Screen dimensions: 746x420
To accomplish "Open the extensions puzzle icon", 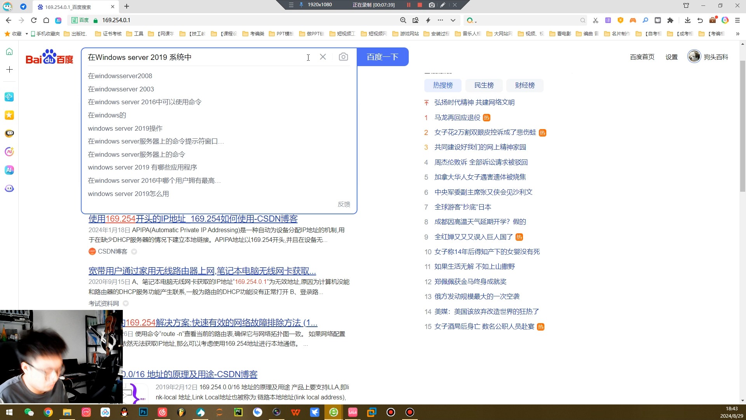I will point(670,20).
